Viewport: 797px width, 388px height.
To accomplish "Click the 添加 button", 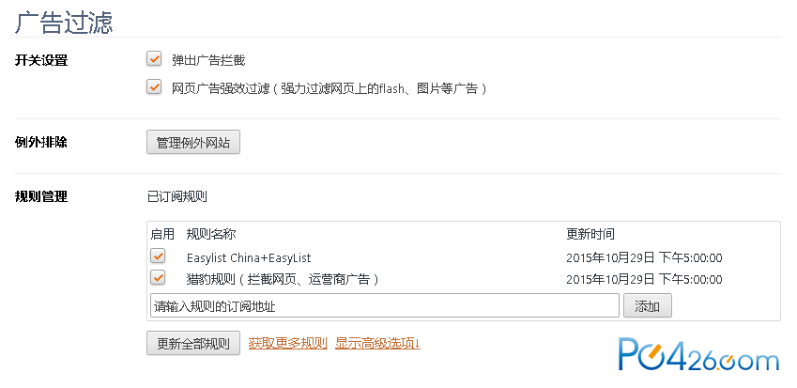I will pos(648,305).
